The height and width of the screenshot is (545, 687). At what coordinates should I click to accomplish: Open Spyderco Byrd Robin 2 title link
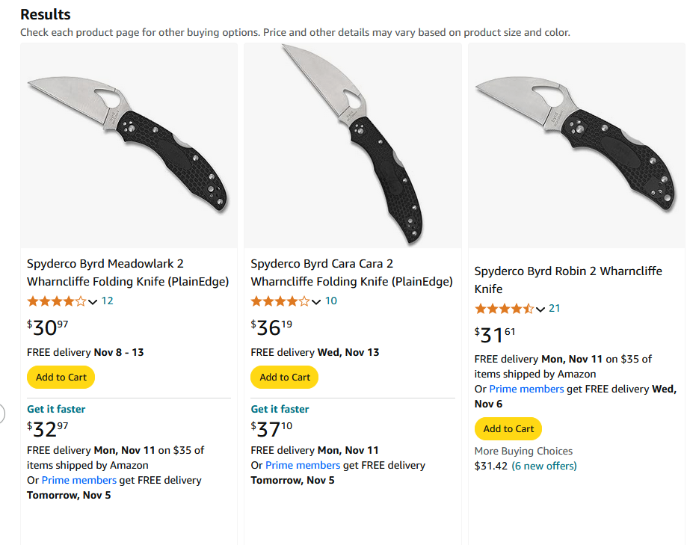coord(568,280)
